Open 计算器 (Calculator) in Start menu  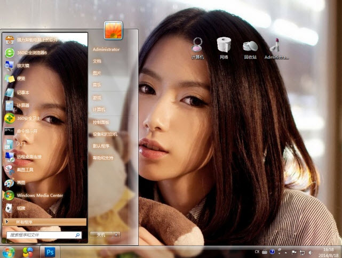[x=22, y=105]
